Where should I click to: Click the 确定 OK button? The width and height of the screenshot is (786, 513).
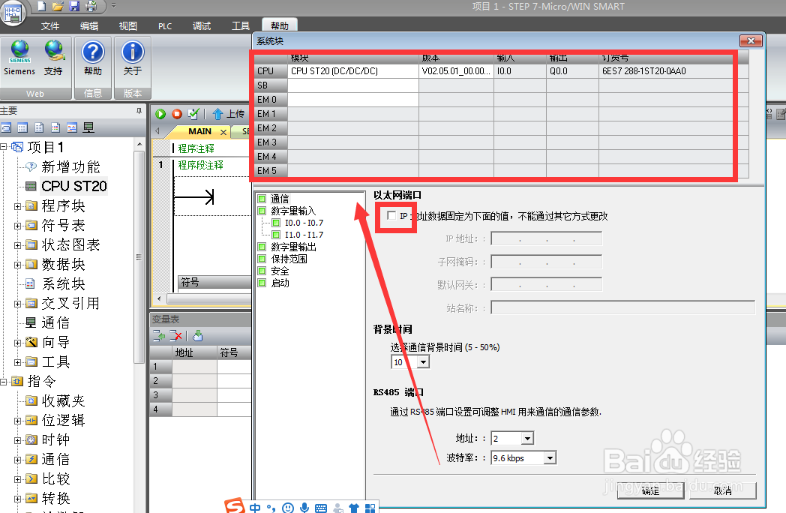(651, 491)
